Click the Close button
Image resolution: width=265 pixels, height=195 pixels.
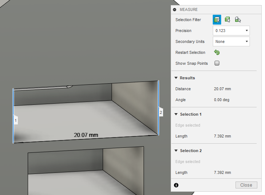click(246, 185)
